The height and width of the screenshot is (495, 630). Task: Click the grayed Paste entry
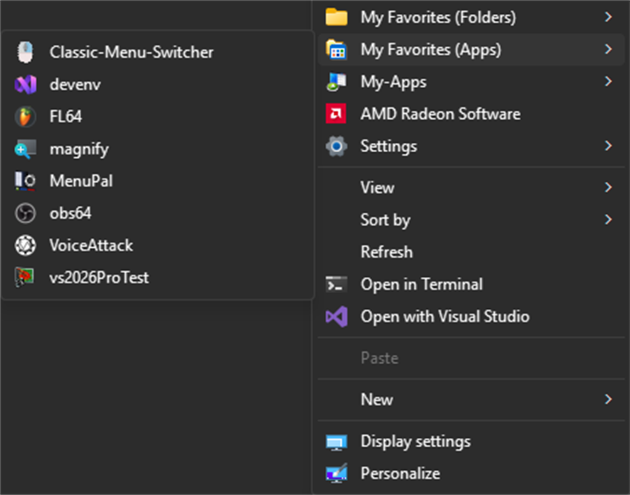(x=471, y=358)
